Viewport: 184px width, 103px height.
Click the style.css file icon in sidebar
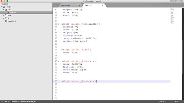pyautogui.click(x=8, y=13)
